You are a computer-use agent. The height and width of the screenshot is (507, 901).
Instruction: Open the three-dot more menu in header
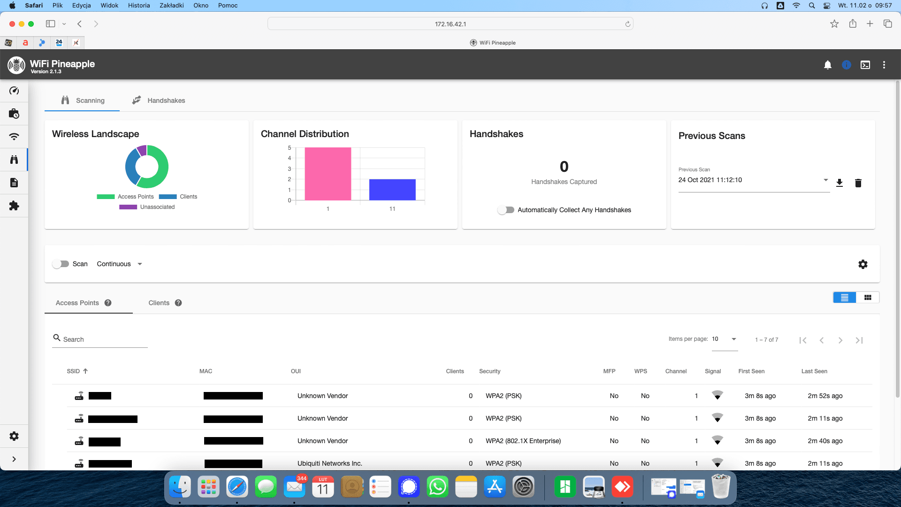tap(884, 65)
